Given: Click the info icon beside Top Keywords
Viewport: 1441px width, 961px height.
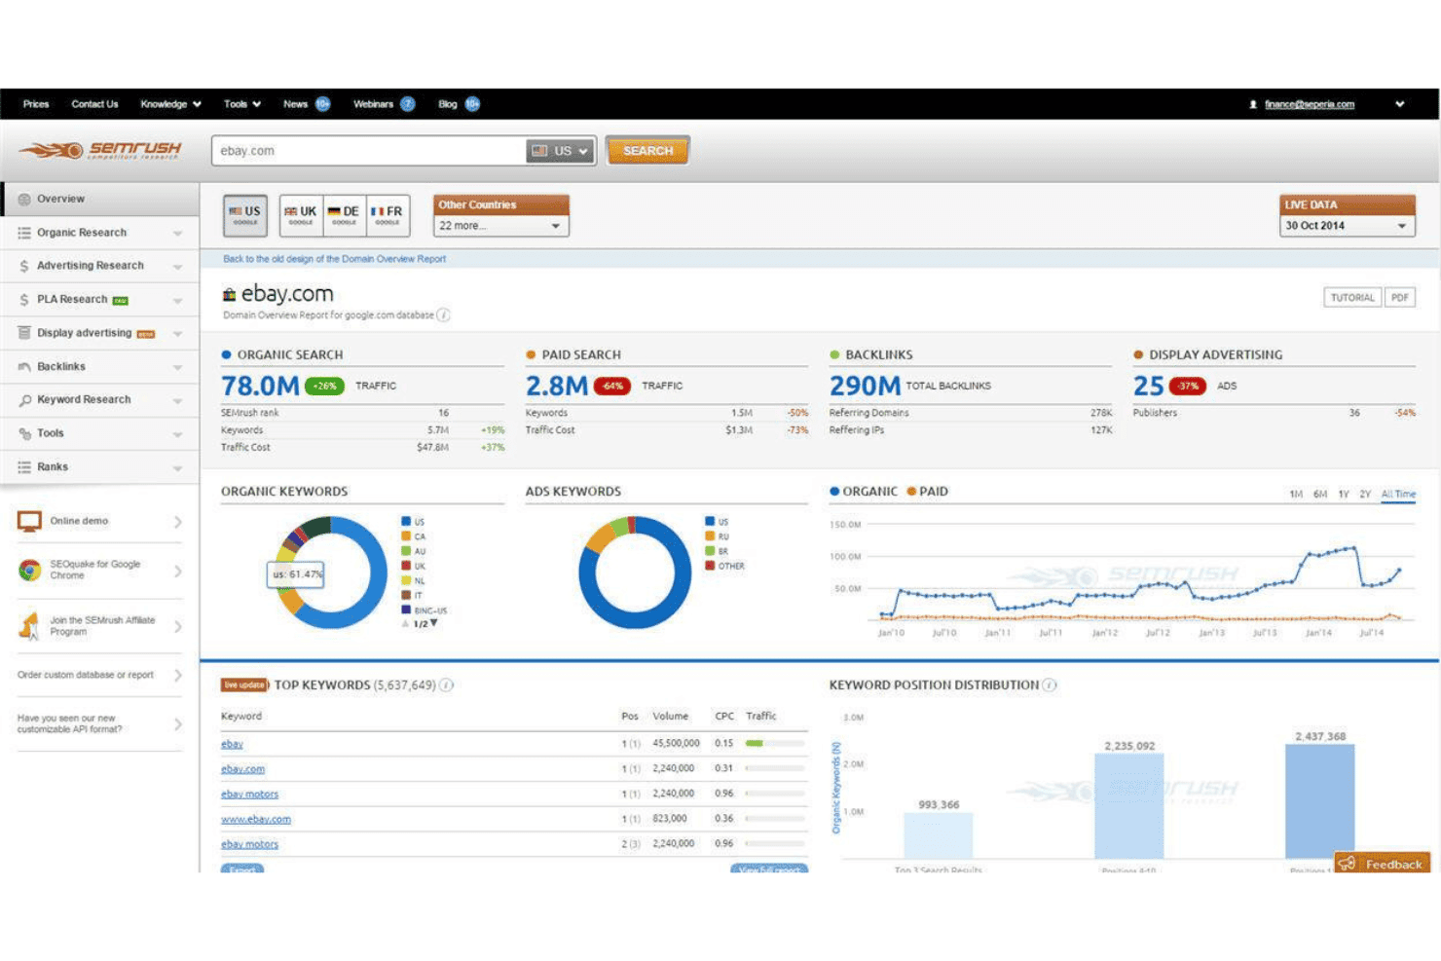Looking at the screenshot, I should pos(446,684).
